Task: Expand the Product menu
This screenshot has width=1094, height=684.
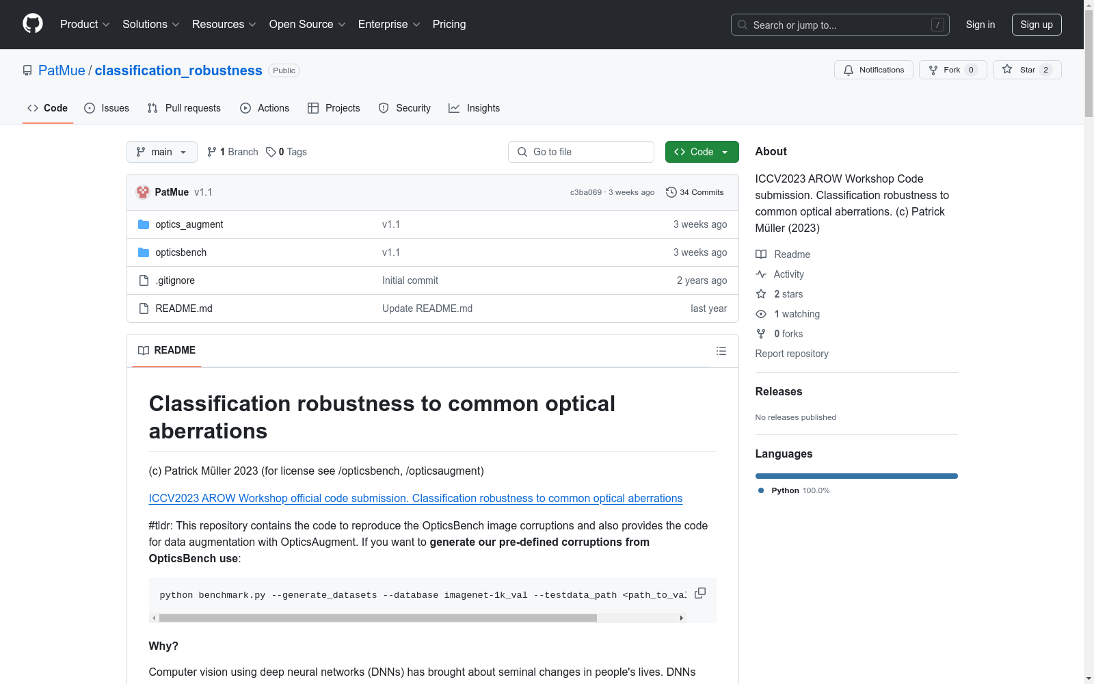Action: pyautogui.click(x=85, y=24)
